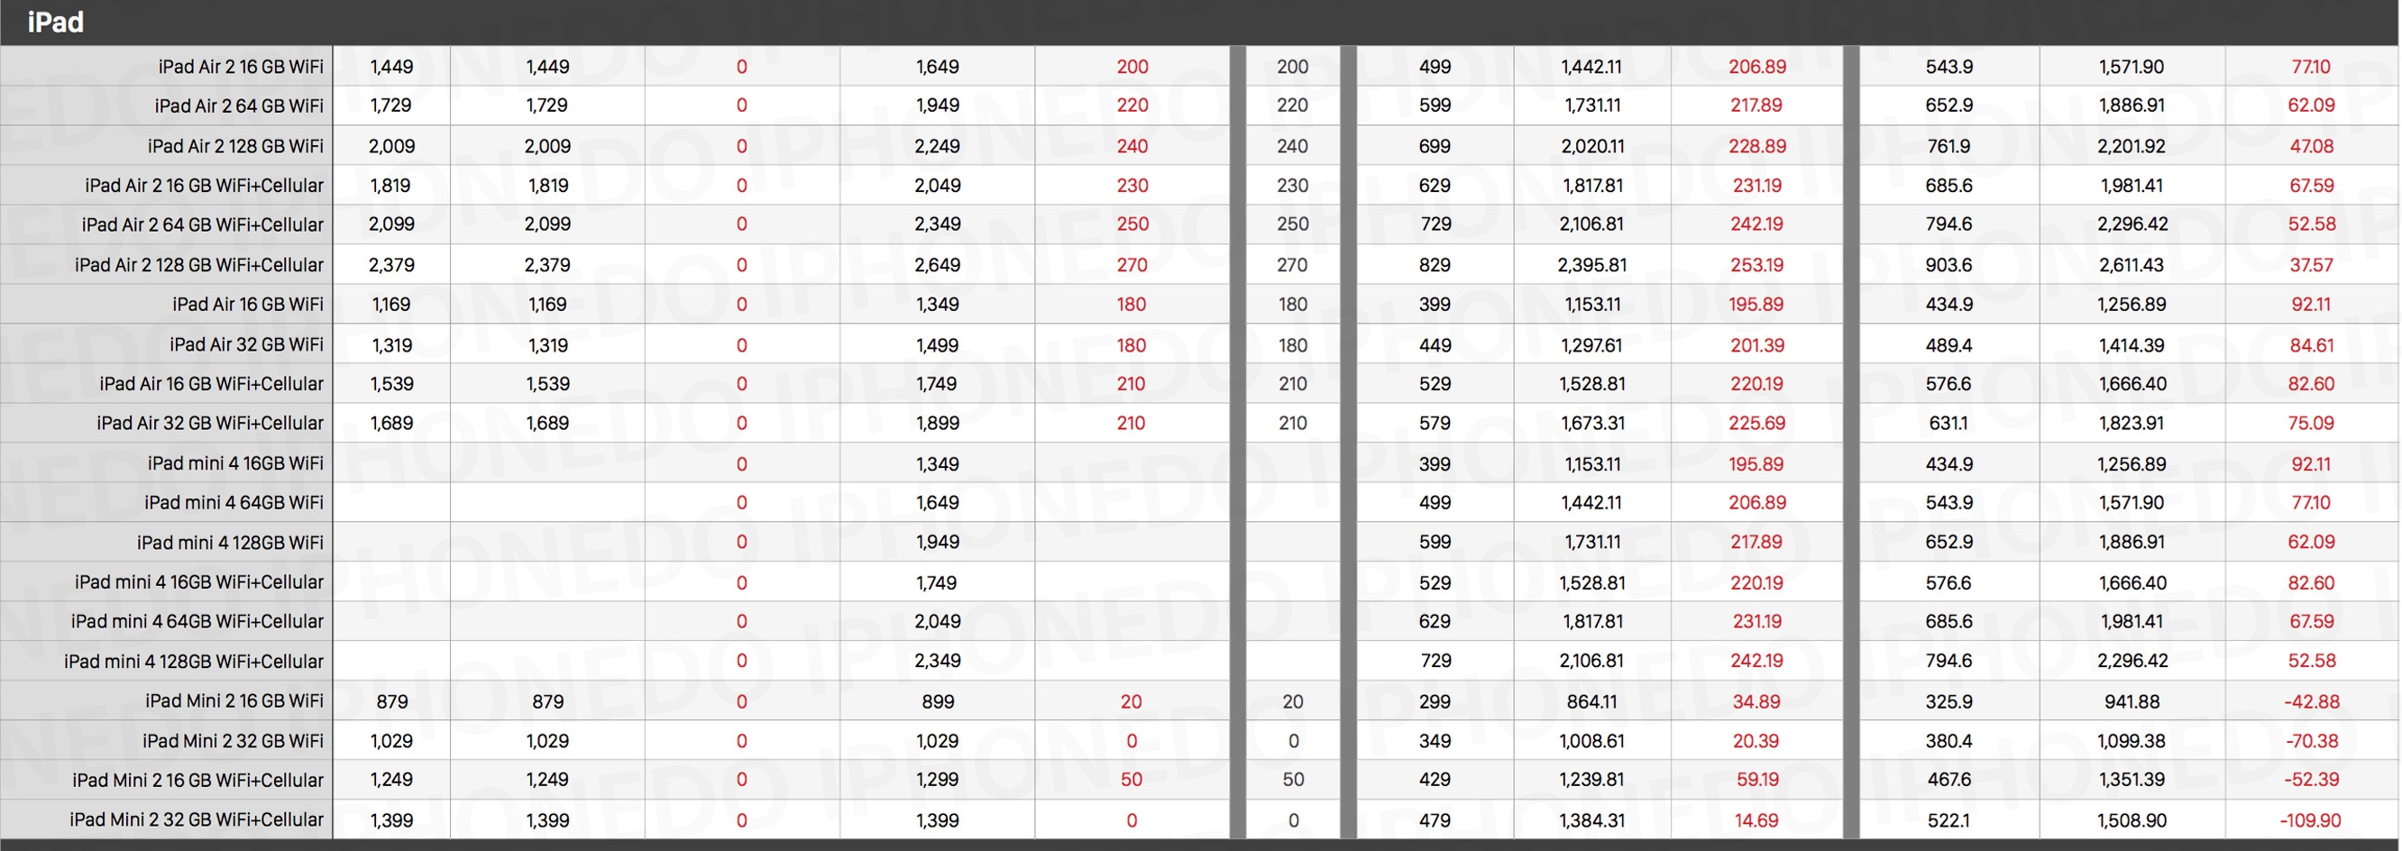The image size is (2402, 851).
Task: Click the 2,249 price cell
Action: click(937, 146)
